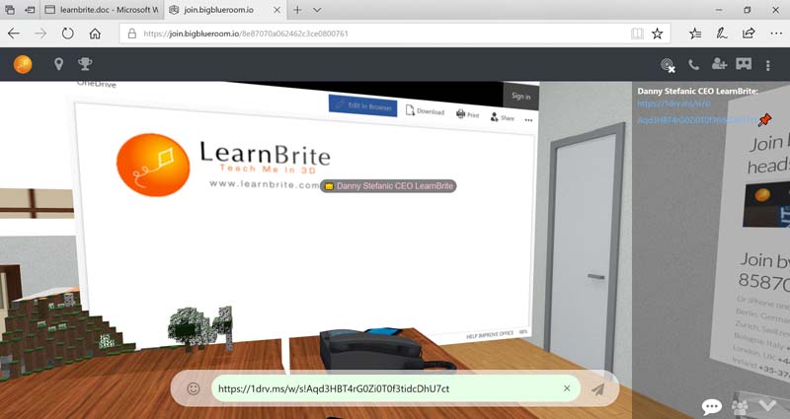Viewport: 790px width, 419px height.
Task: Set these tabs aside icon
Action: [x=30, y=10]
